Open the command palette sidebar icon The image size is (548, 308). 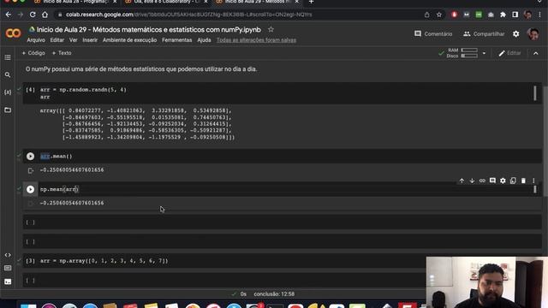(8, 268)
